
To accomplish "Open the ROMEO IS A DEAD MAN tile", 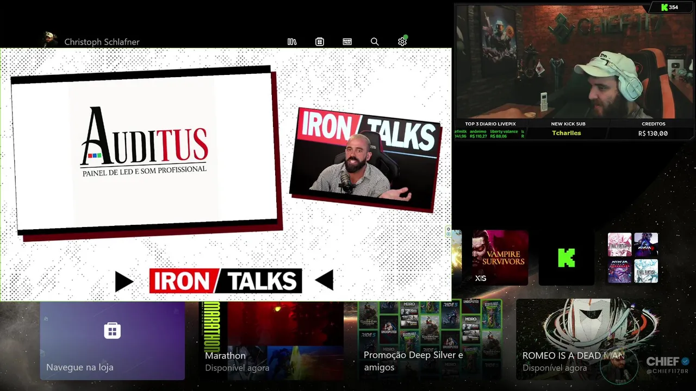I will 588,340.
